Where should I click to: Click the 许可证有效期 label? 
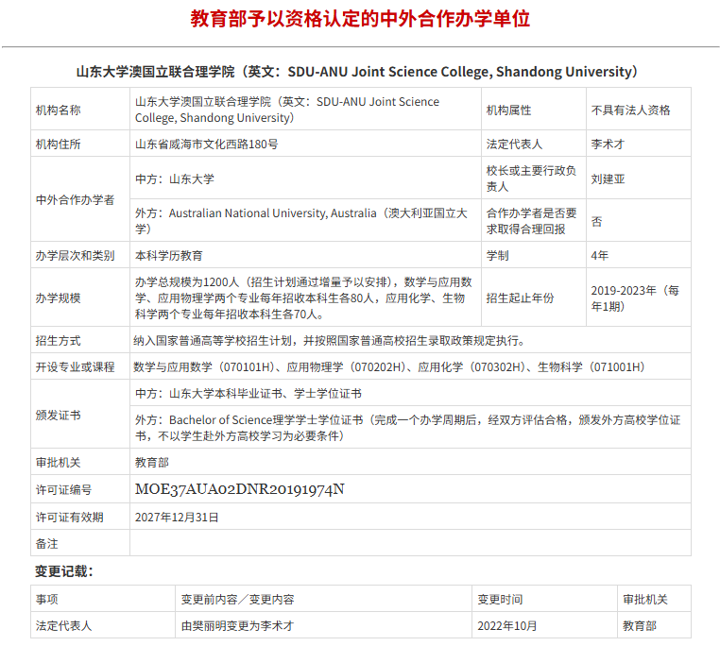(x=69, y=518)
